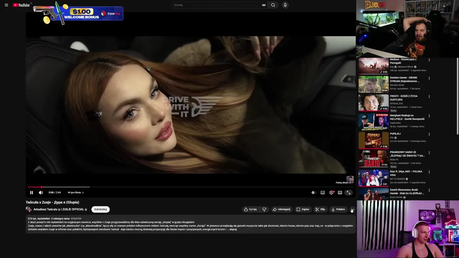Screen dimensions: 459x258
Task: Click the channel avatar image
Action: tap(29, 209)
